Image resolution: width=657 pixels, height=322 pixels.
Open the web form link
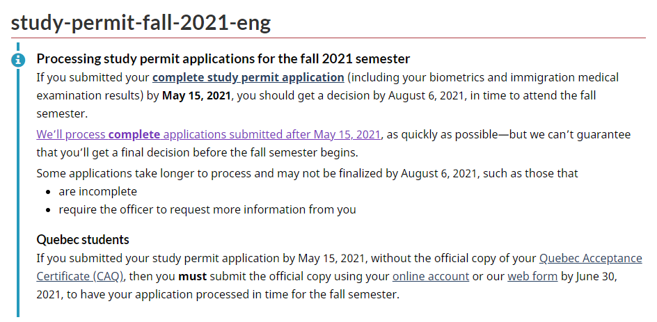pos(532,276)
